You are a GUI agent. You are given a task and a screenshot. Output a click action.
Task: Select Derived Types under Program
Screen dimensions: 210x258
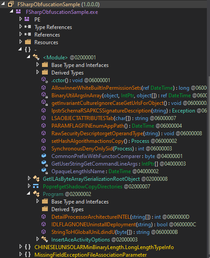[x=67, y=209]
